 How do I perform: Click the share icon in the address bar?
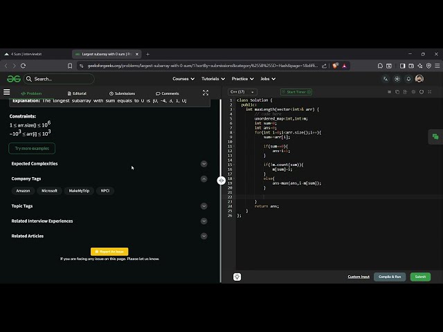[324, 66]
